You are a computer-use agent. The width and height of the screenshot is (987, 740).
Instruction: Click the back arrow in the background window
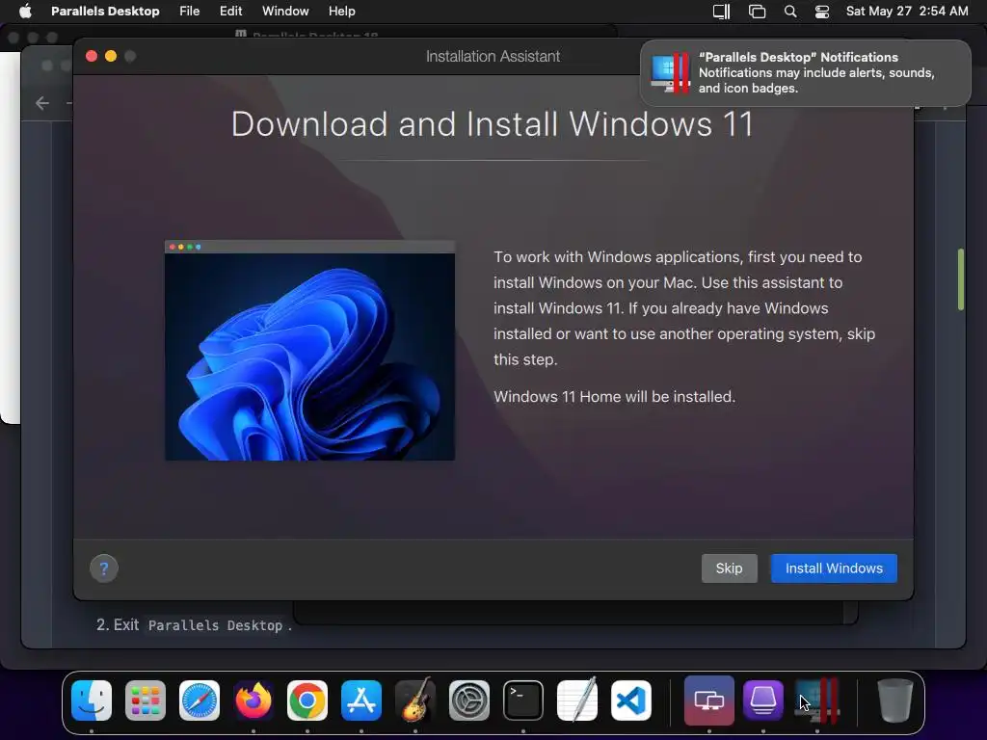click(x=42, y=103)
